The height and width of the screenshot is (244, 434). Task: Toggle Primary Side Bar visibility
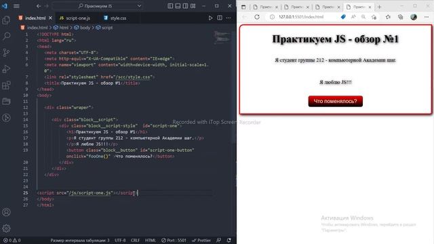[170, 6]
